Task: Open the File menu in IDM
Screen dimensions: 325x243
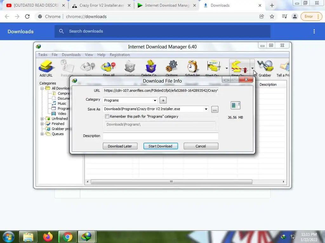Action: click(55, 55)
